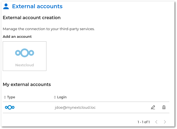177x129 pixels.
Task: Click the user icon beside External accounts
Action: (6, 6)
